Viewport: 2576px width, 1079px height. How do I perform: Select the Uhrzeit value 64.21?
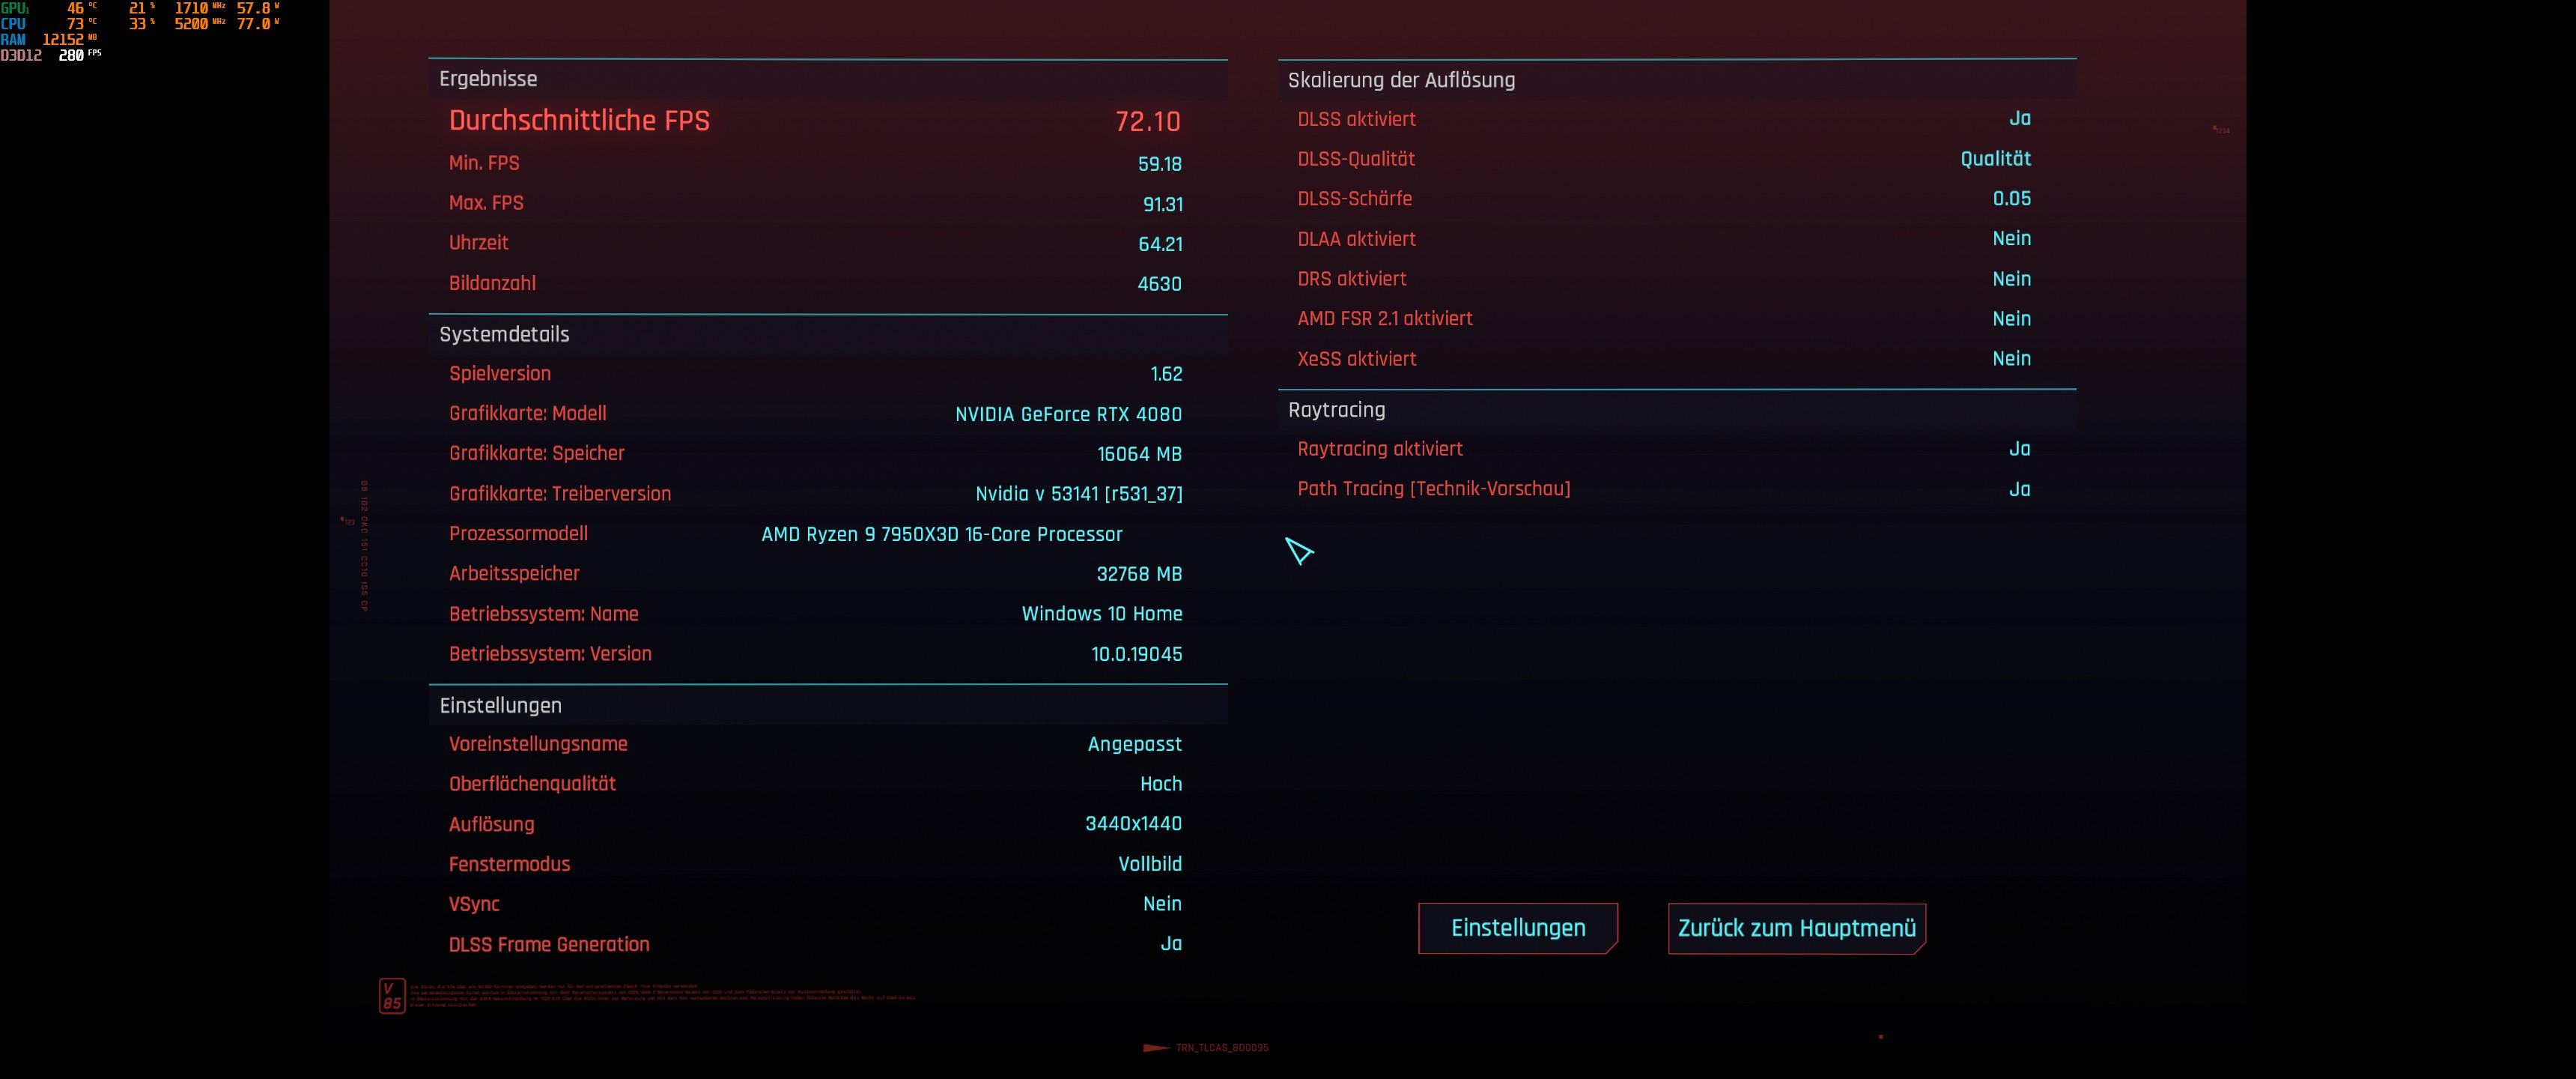1160,244
